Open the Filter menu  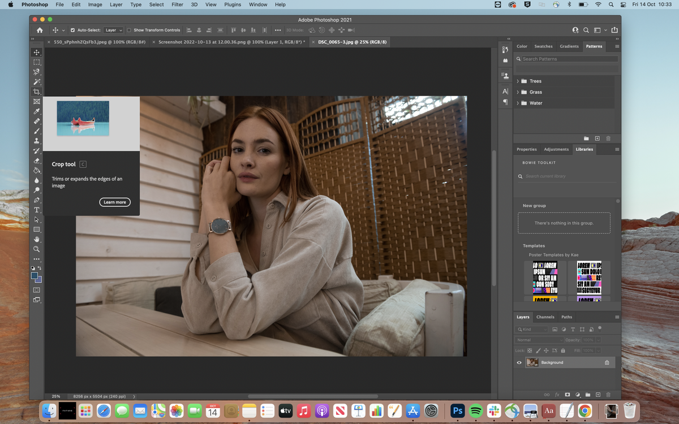pos(177,5)
